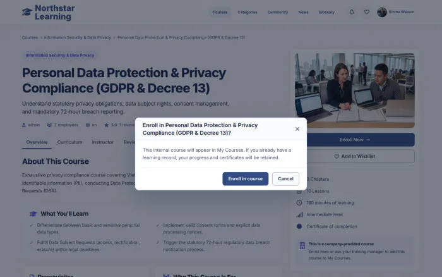
Task: Select the current page breadcrumb Personal Data Protection
Action: tap(181, 37)
